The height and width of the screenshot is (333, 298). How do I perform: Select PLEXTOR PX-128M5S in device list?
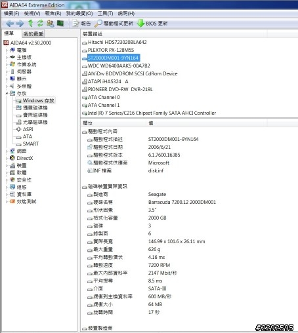point(111,50)
